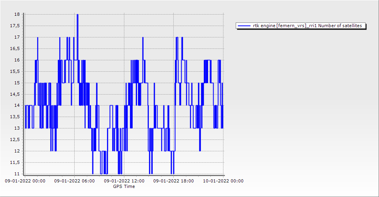
Task: Click the y-axis label '11'
Action: click(x=17, y=174)
